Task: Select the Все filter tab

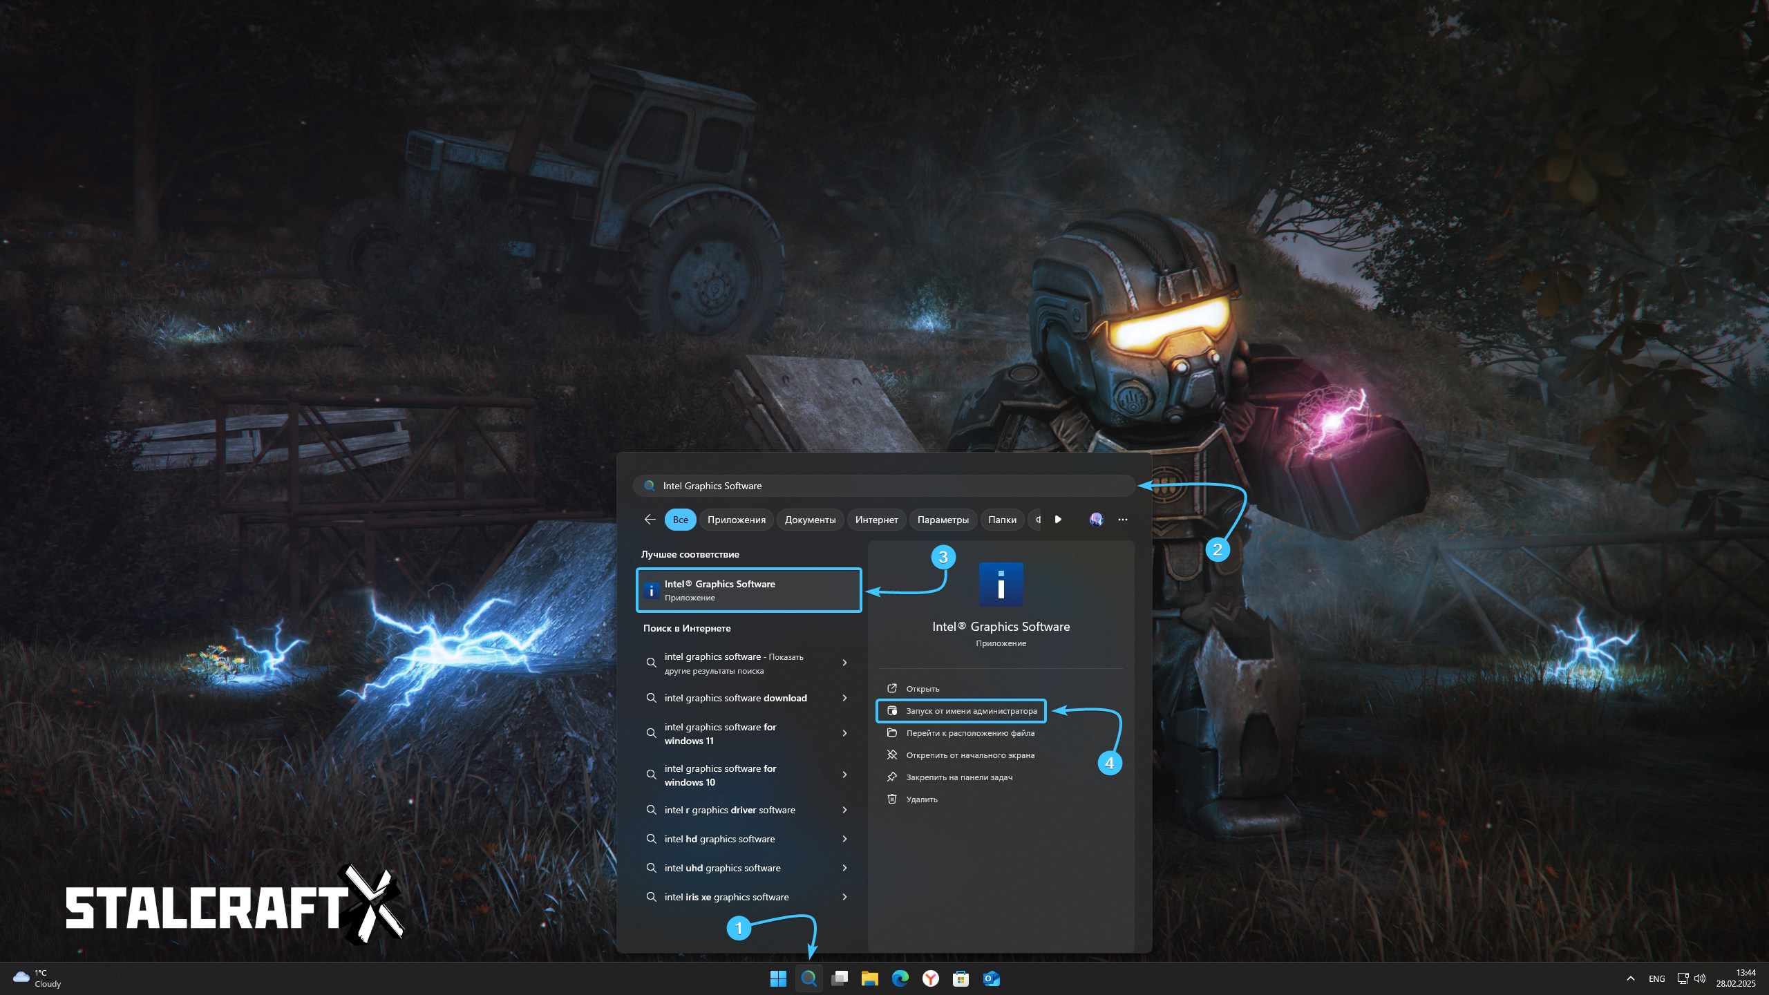Action: click(x=681, y=520)
